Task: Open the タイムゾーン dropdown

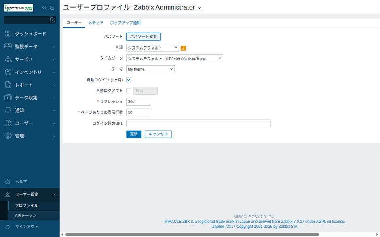Action: tap(174, 58)
